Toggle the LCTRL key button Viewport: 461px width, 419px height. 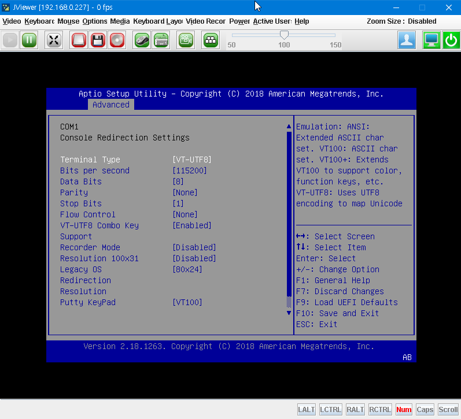click(330, 409)
